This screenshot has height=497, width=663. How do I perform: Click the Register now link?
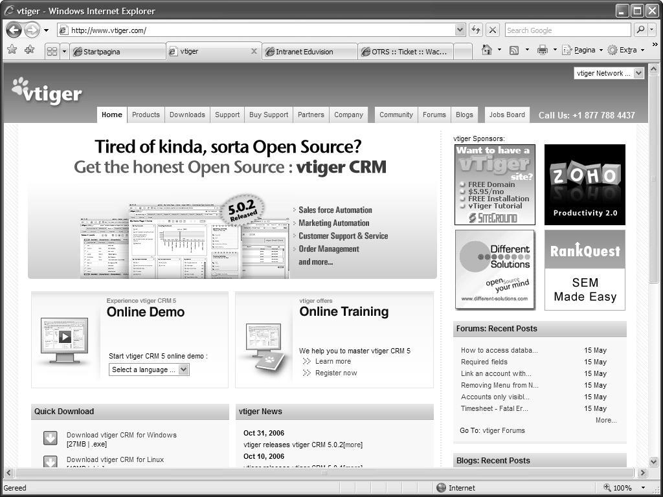click(x=336, y=373)
